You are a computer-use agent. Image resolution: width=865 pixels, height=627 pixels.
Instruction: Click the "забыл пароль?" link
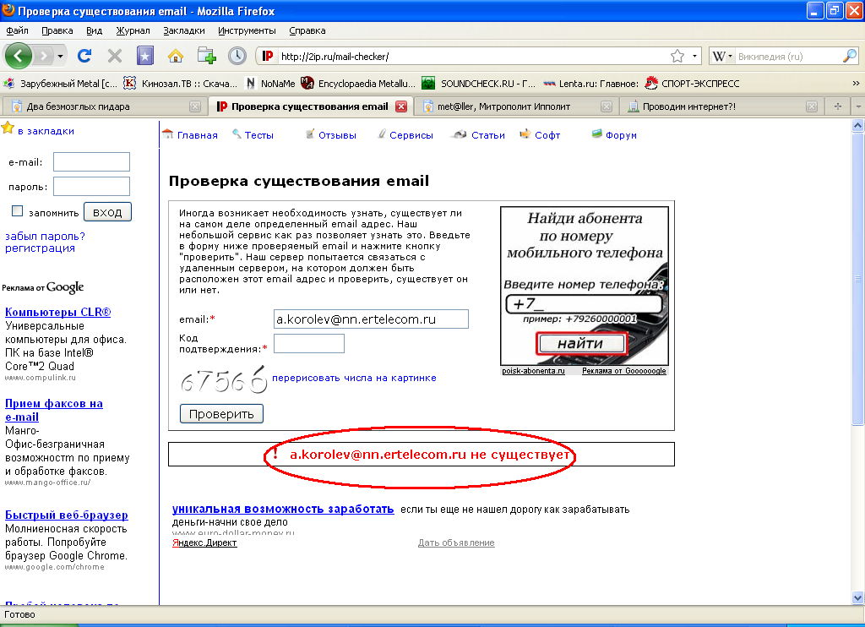pyautogui.click(x=45, y=236)
